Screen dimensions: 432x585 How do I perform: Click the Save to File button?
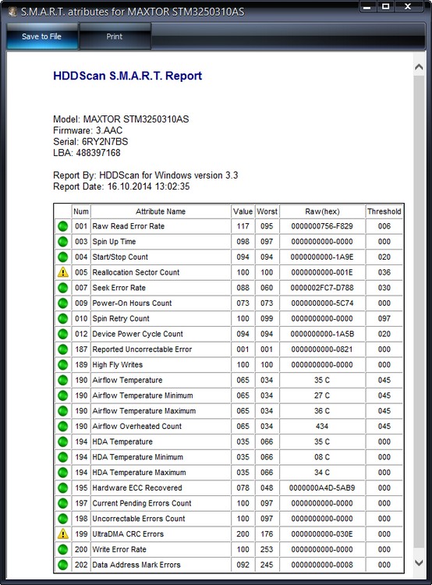[42, 37]
